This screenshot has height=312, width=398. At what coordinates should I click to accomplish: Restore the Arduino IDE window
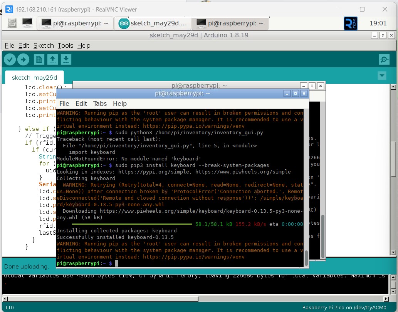click(x=383, y=35)
